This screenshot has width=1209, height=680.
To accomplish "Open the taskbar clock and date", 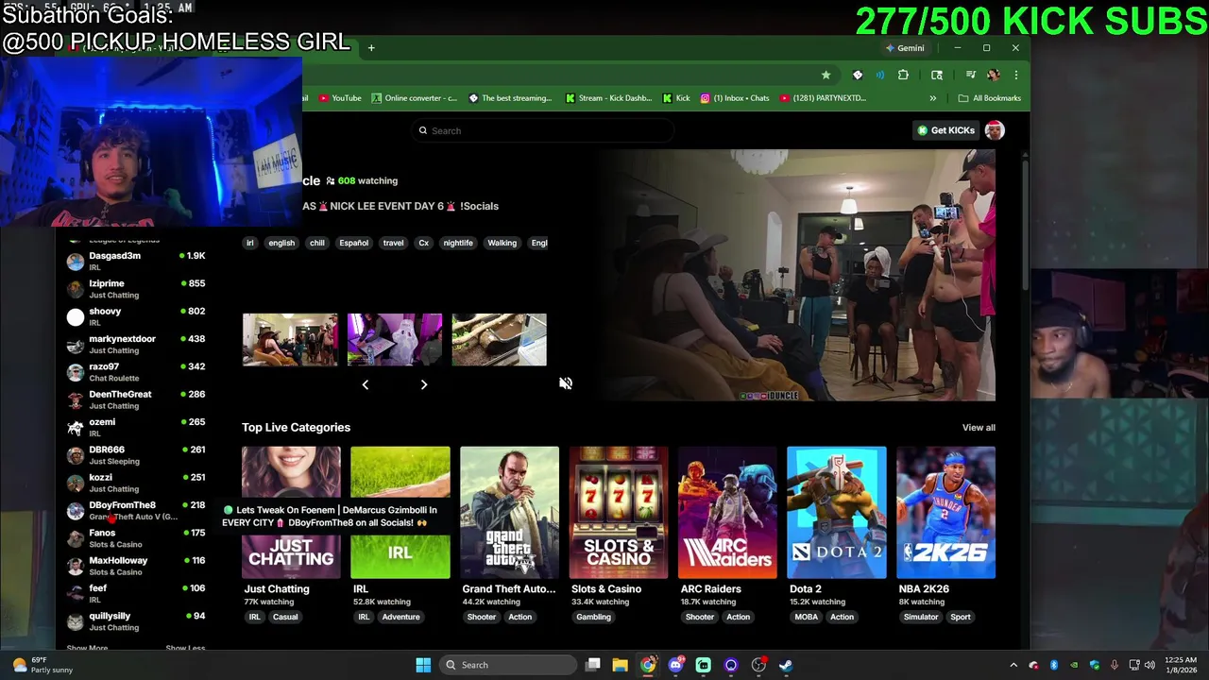I will [x=1181, y=665].
